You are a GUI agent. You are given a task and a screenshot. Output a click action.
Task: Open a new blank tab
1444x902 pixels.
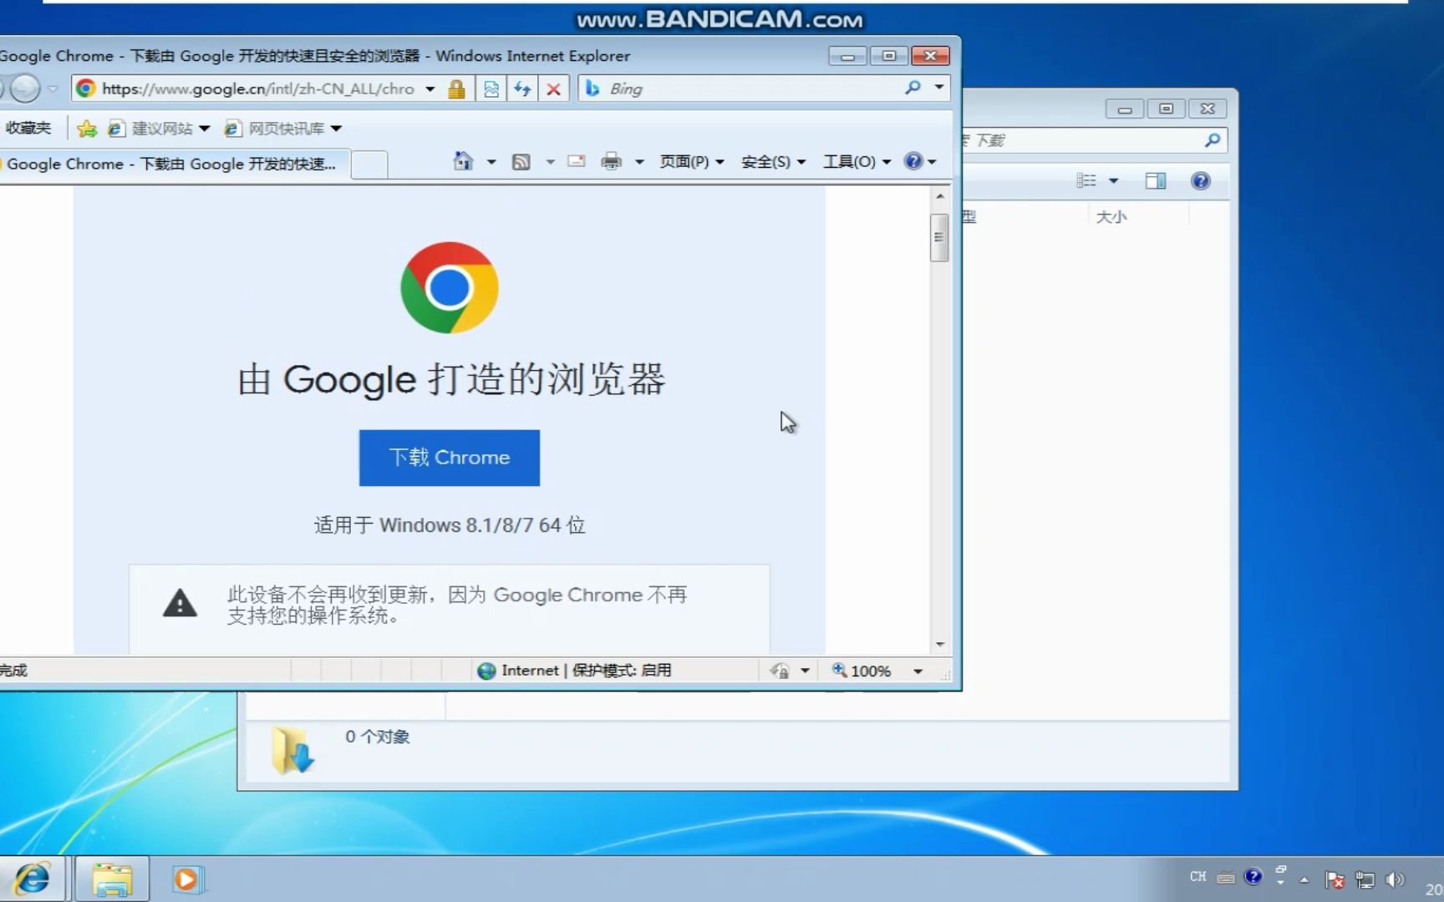369,165
